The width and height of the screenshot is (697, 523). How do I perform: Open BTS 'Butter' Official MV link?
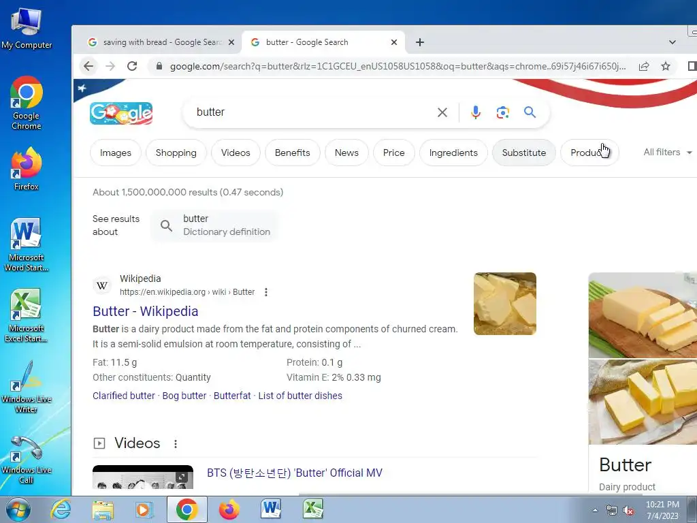coord(294,473)
